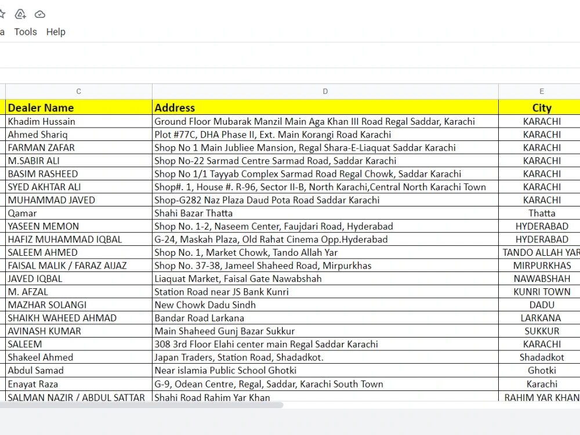Select the Near islamia Public School address

point(325,371)
